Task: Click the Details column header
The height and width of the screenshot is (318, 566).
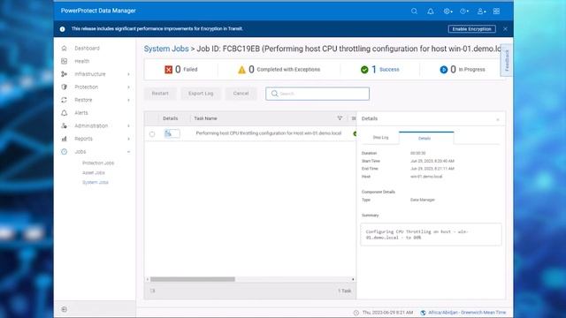Action: (x=171, y=118)
